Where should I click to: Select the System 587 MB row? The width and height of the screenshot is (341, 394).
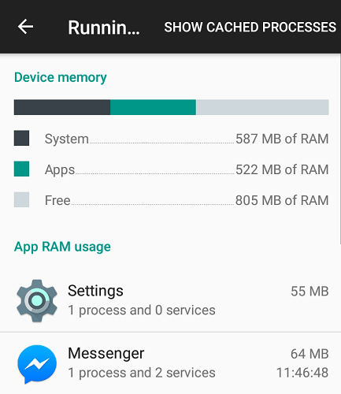(171, 139)
